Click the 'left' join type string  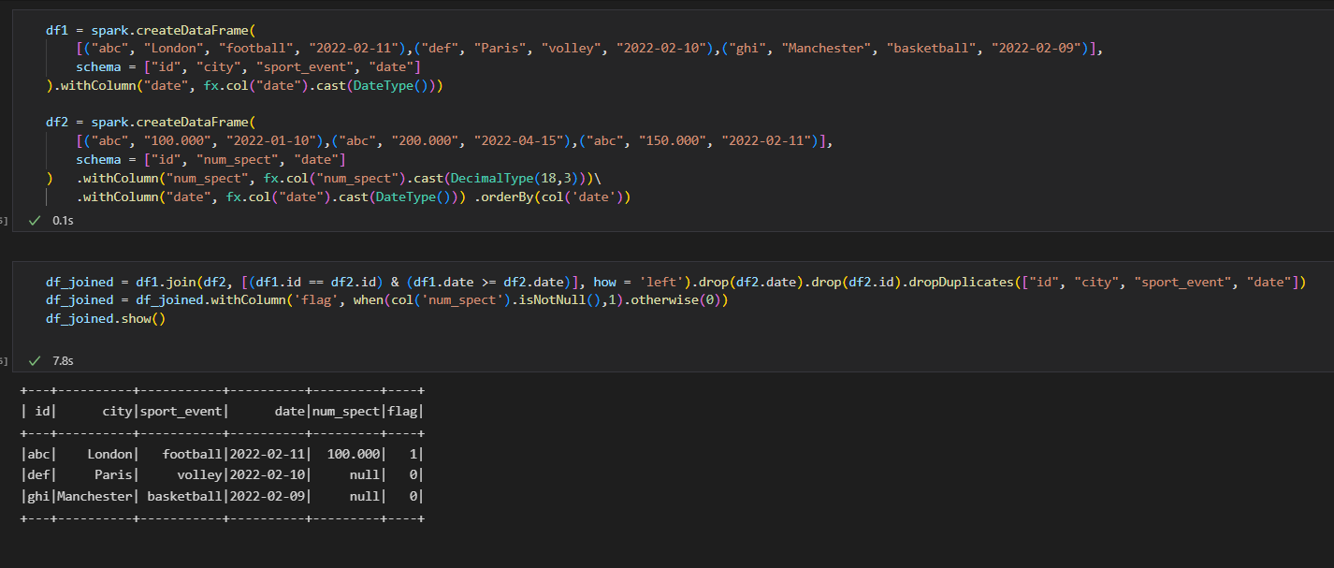(x=662, y=282)
